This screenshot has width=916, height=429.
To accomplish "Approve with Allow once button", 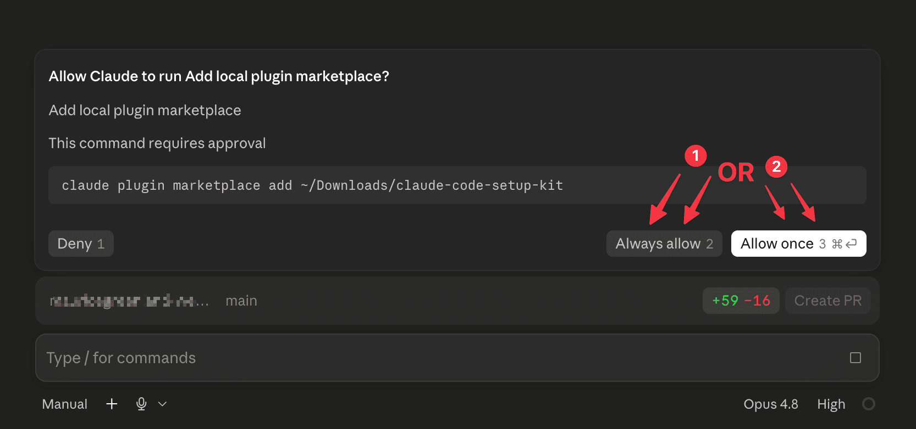I will coord(798,244).
